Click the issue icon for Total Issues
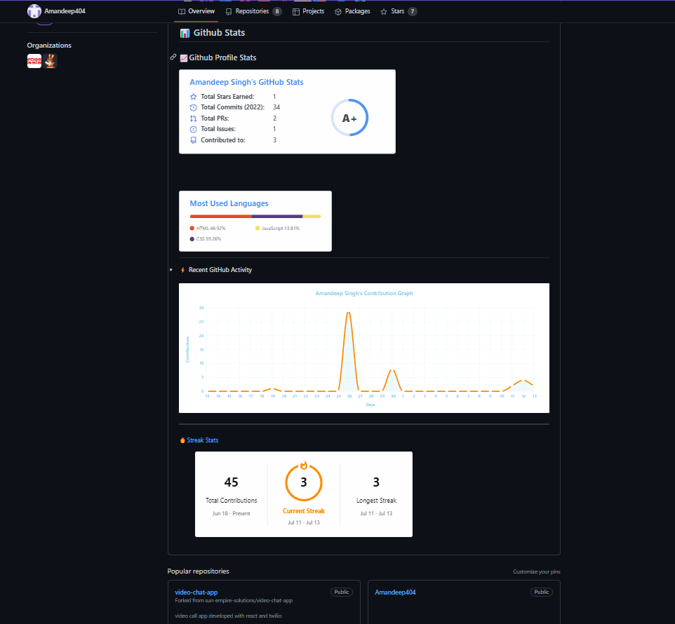 [x=193, y=129]
